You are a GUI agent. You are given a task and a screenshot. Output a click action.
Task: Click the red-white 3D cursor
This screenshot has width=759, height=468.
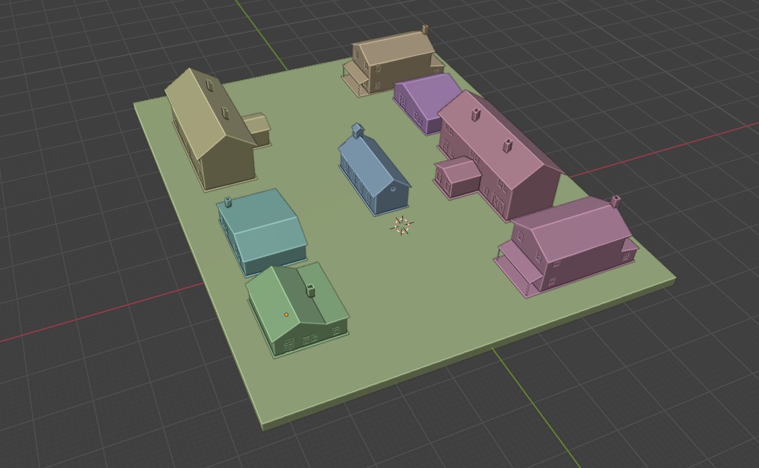click(x=402, y=226)
